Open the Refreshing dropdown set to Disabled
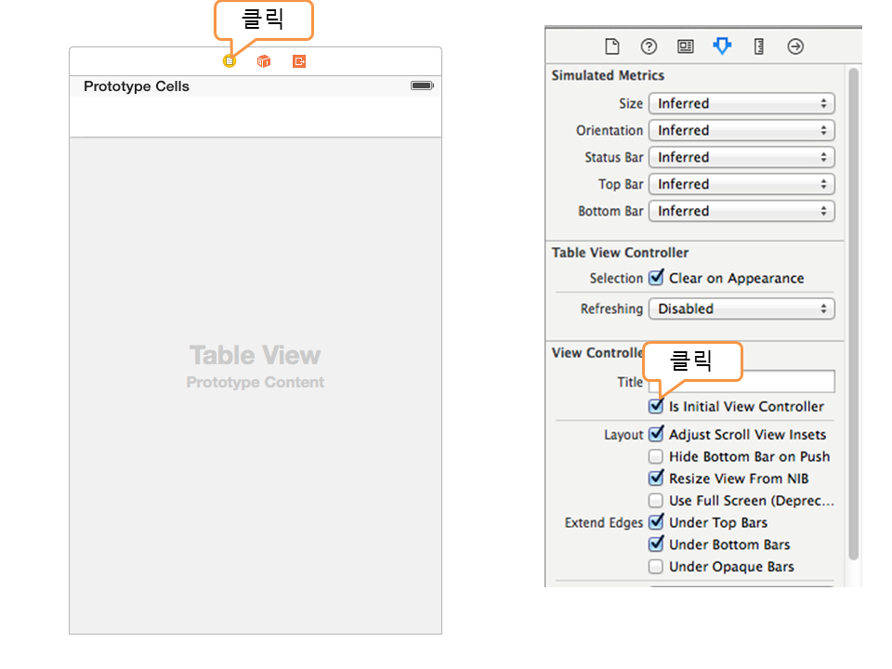 741,308
